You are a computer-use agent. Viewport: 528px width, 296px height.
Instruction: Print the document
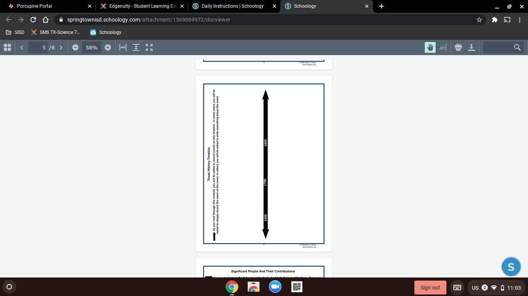point(458,47)
